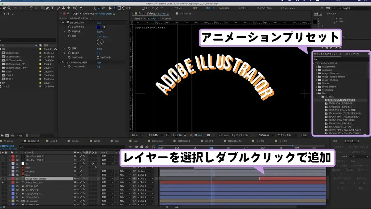Toggle the opacity (不透明度) stopwatch
The width and height of the screenshot is (371, 209).
point(69,32)
